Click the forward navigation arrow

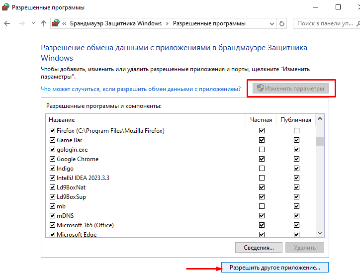pyautogui.click(x=21, y=23)
